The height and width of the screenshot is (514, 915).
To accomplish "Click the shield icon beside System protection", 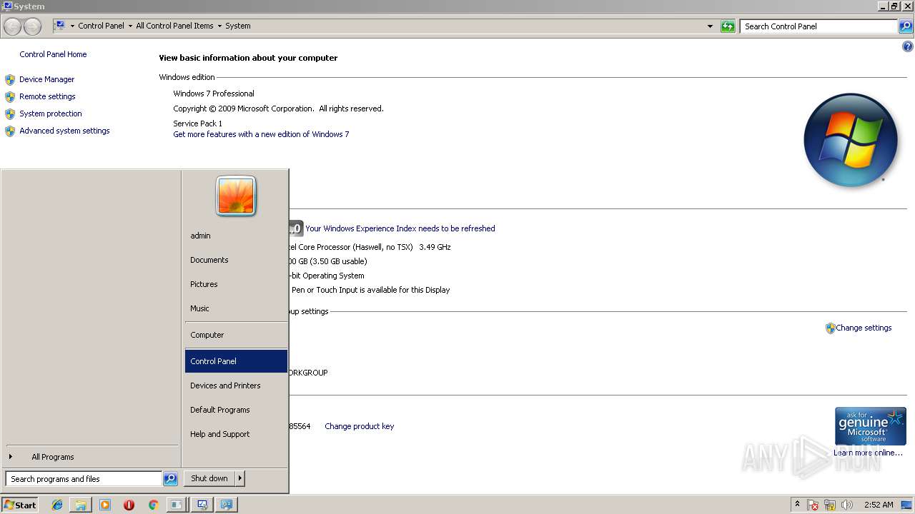I will click(10, 114).
